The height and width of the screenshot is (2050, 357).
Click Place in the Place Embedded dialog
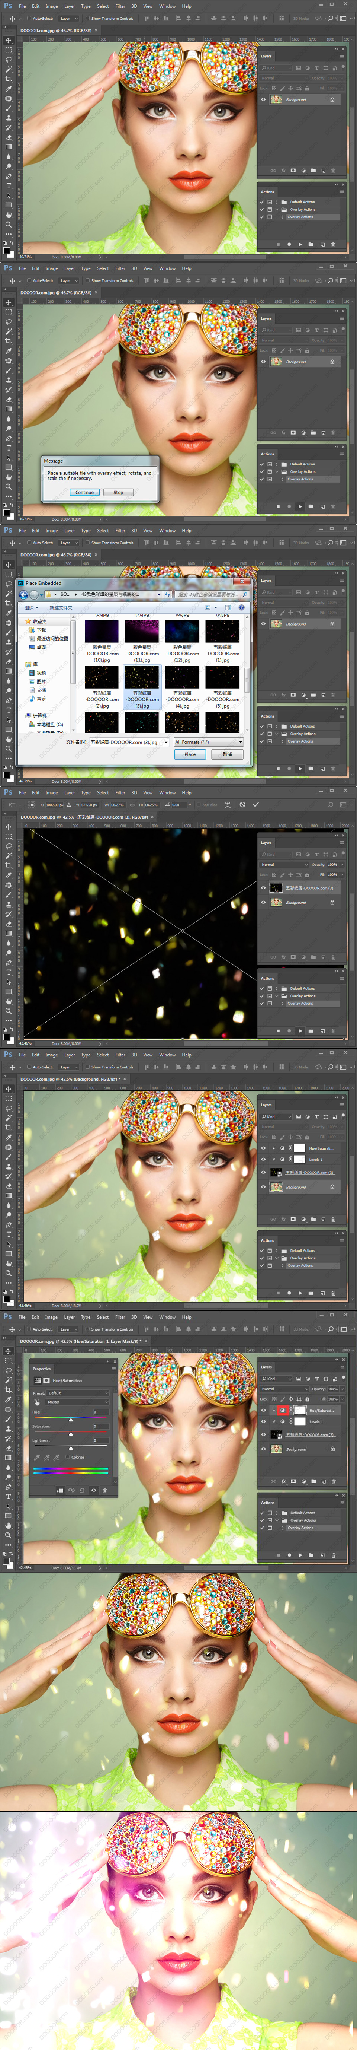pyautogui.click(x=190, y=754)
